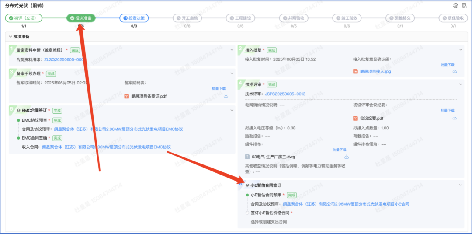
Task: Open the 小E合同 agreement pre-review link
Action: coord(346,204)
